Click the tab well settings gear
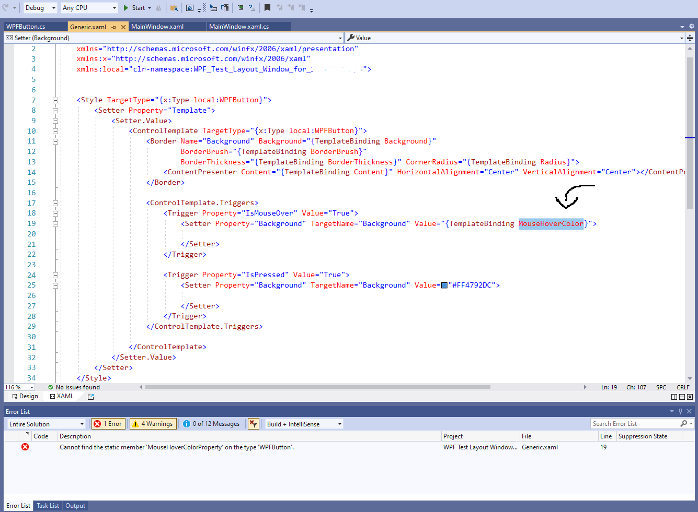The width and height of the screenshot is (698, 512). tap(691, 27)
